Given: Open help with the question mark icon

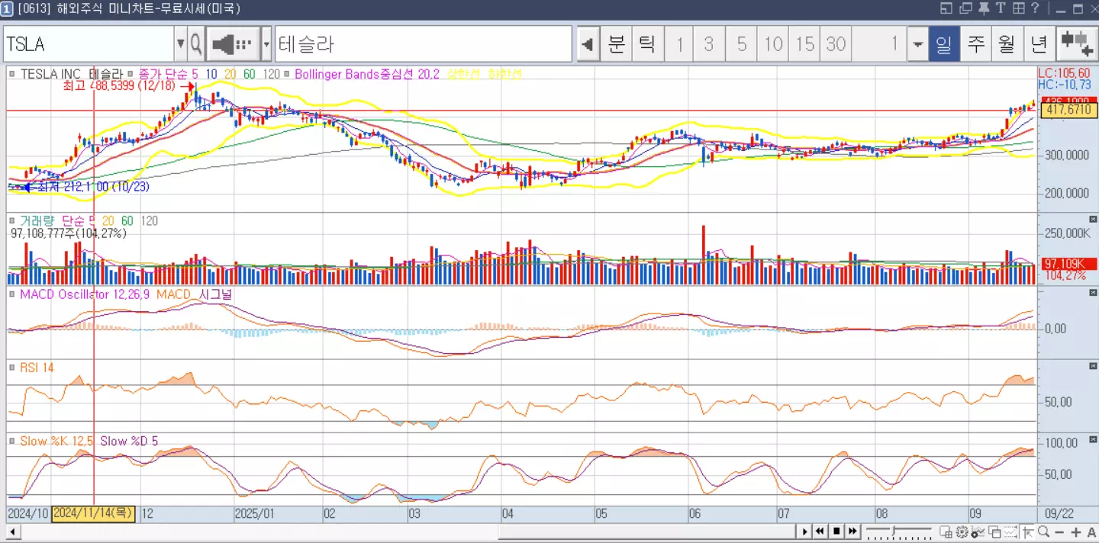Looking at the screenshot, I should [1035, 8].
